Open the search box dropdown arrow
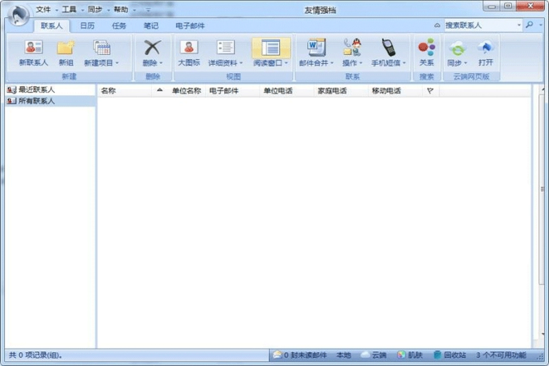Screen dimensions: 549x366 519,24
